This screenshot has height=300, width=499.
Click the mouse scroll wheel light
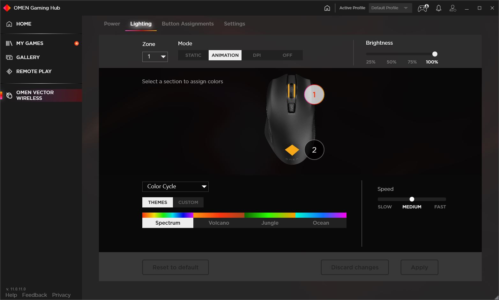pos(291,91)
